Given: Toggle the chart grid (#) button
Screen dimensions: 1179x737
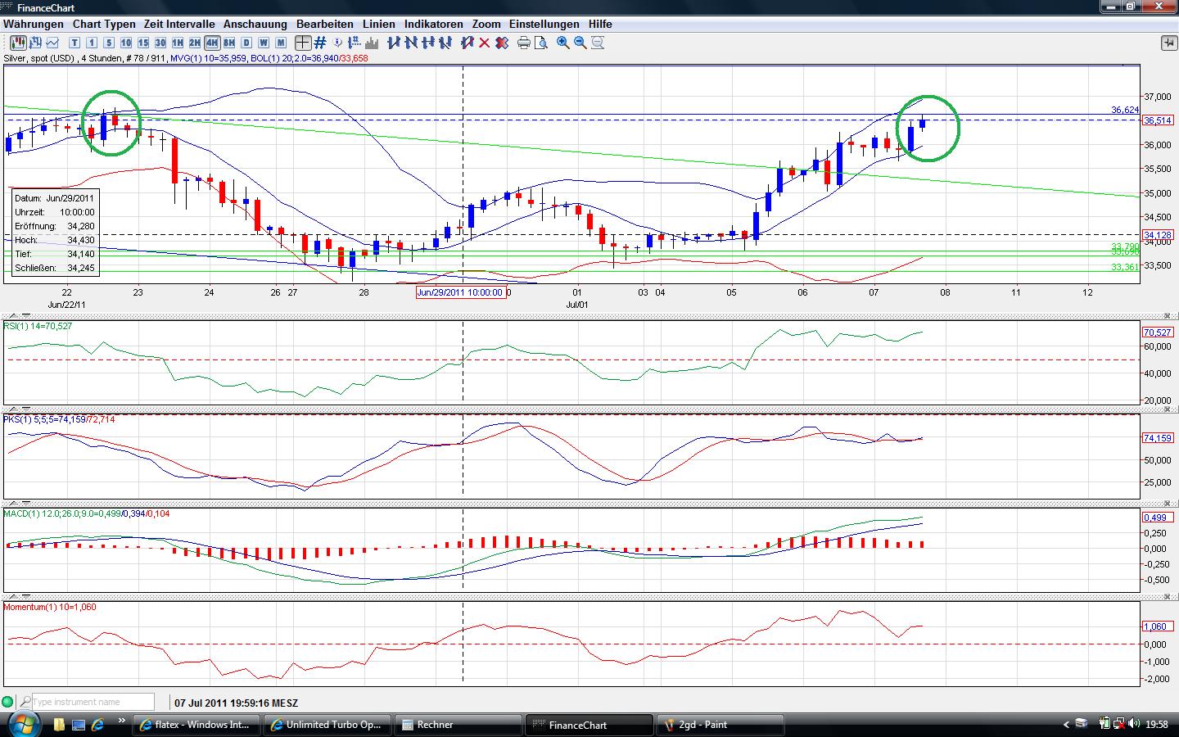Looking at the screenshot, I should click(320, 43).
